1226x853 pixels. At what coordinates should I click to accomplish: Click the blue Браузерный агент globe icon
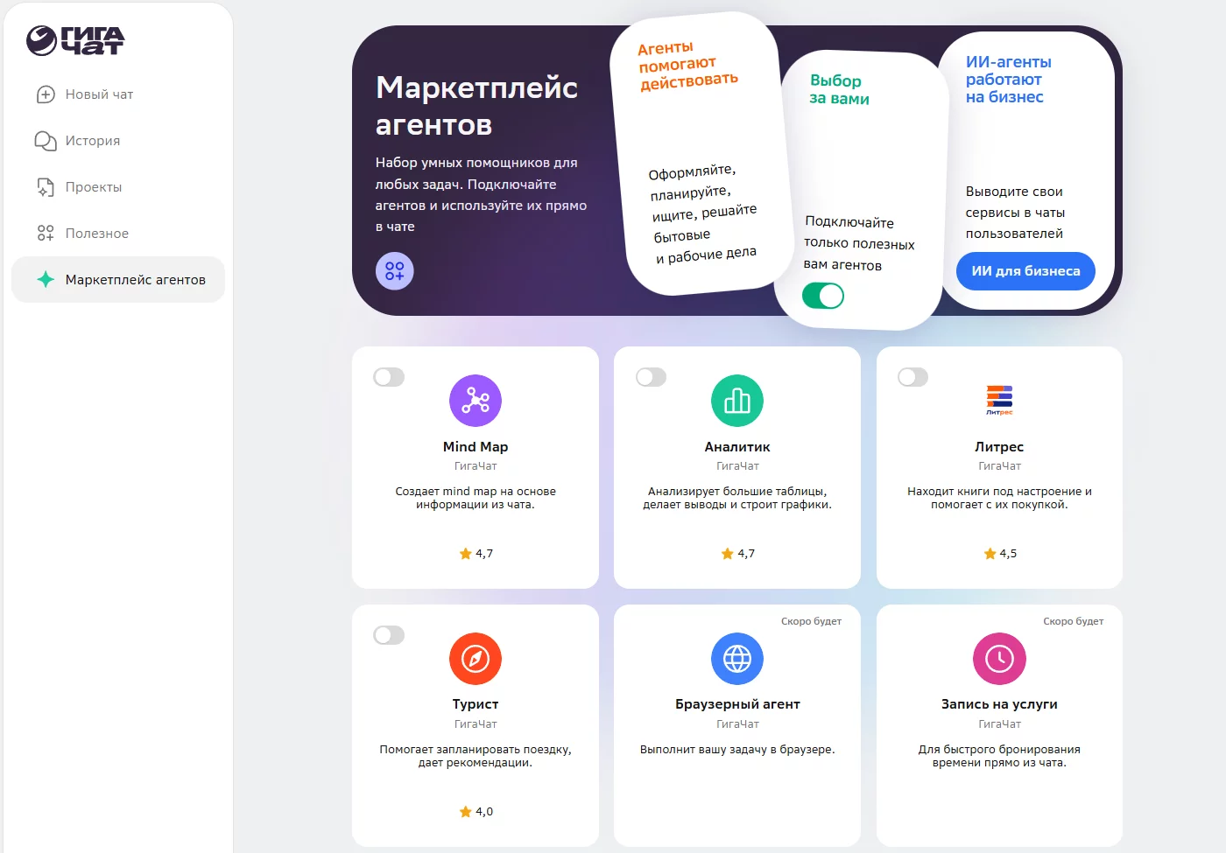click(x=736, y=659)
